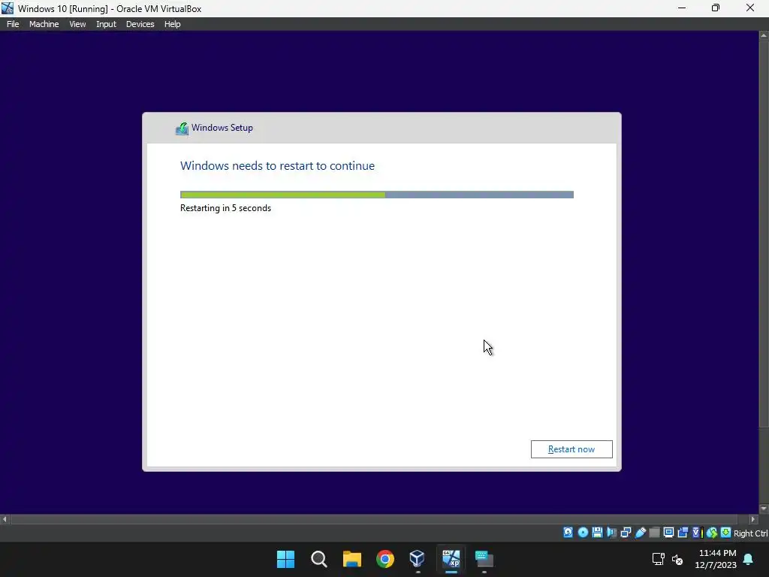
Task: Click the virtualization features V icon
Action: tap(698, 533)
